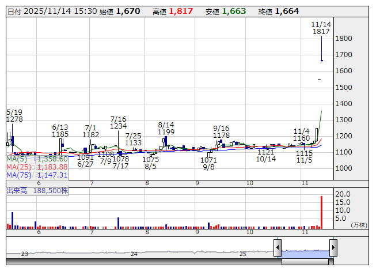The height and width of the screenshot is (271, 376).
Task: Click the 7/16 1234 peak annotation
Action: (x=118, y=122)
